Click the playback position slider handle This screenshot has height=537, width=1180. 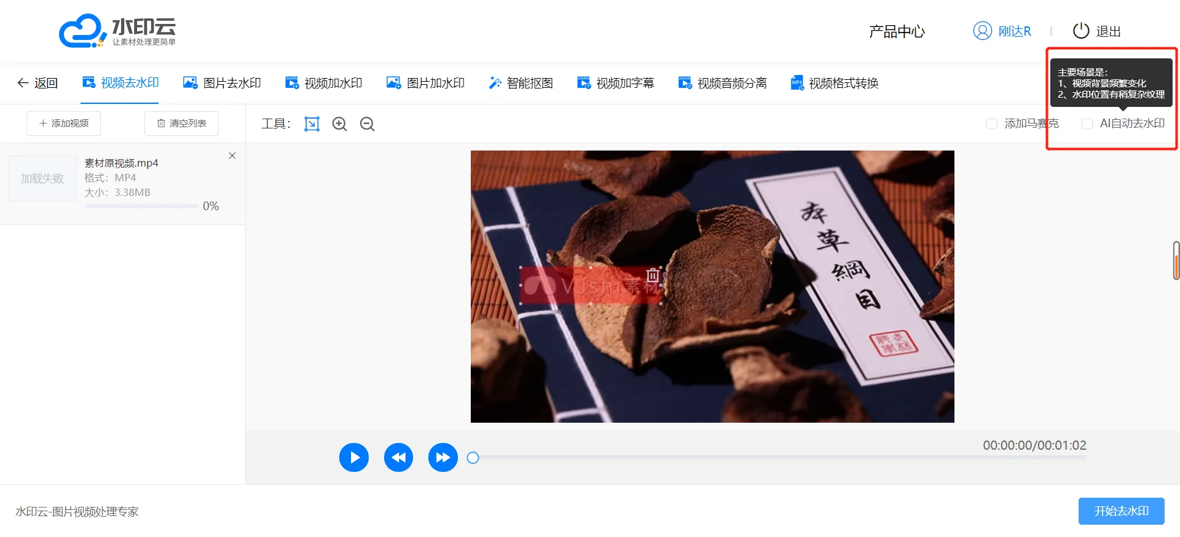pyautogui.click(x=473, y=458)
